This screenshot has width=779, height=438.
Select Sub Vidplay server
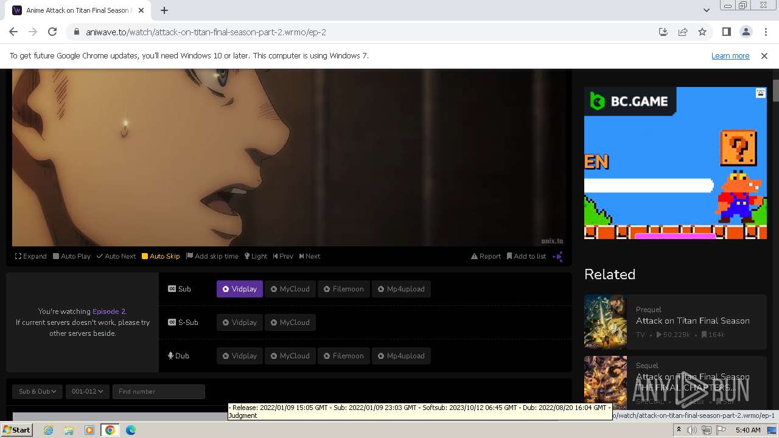(x=240, y=289)
